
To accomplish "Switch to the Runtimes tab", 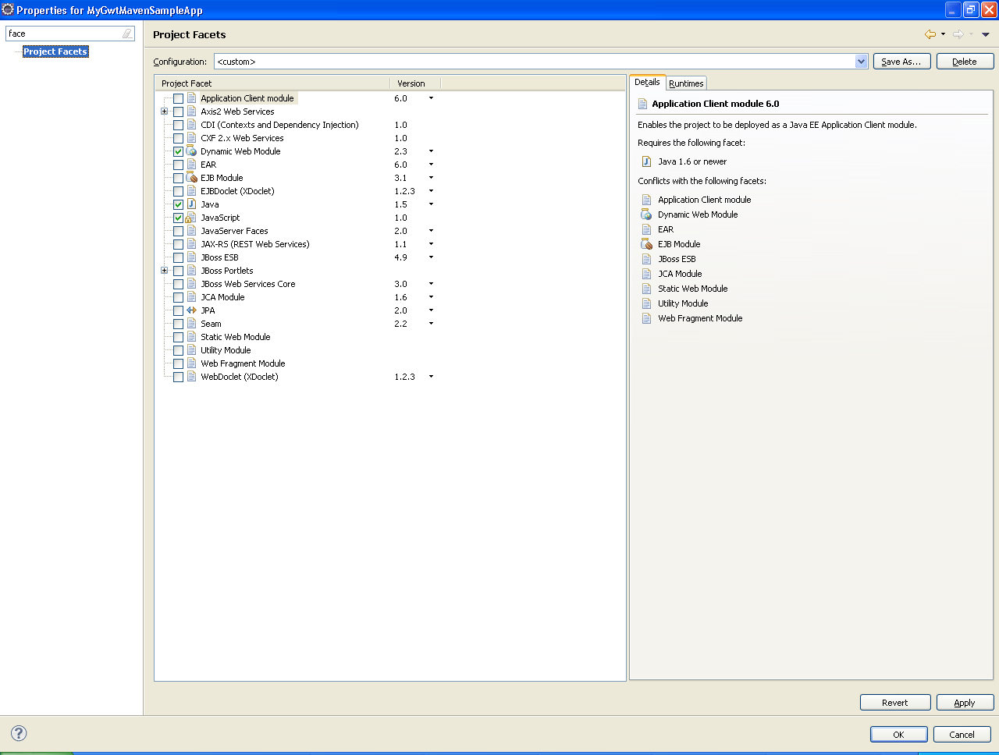I will (x=685, y=83).
